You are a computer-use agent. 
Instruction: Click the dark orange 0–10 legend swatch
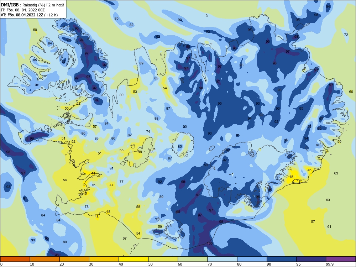pos(15,259)
